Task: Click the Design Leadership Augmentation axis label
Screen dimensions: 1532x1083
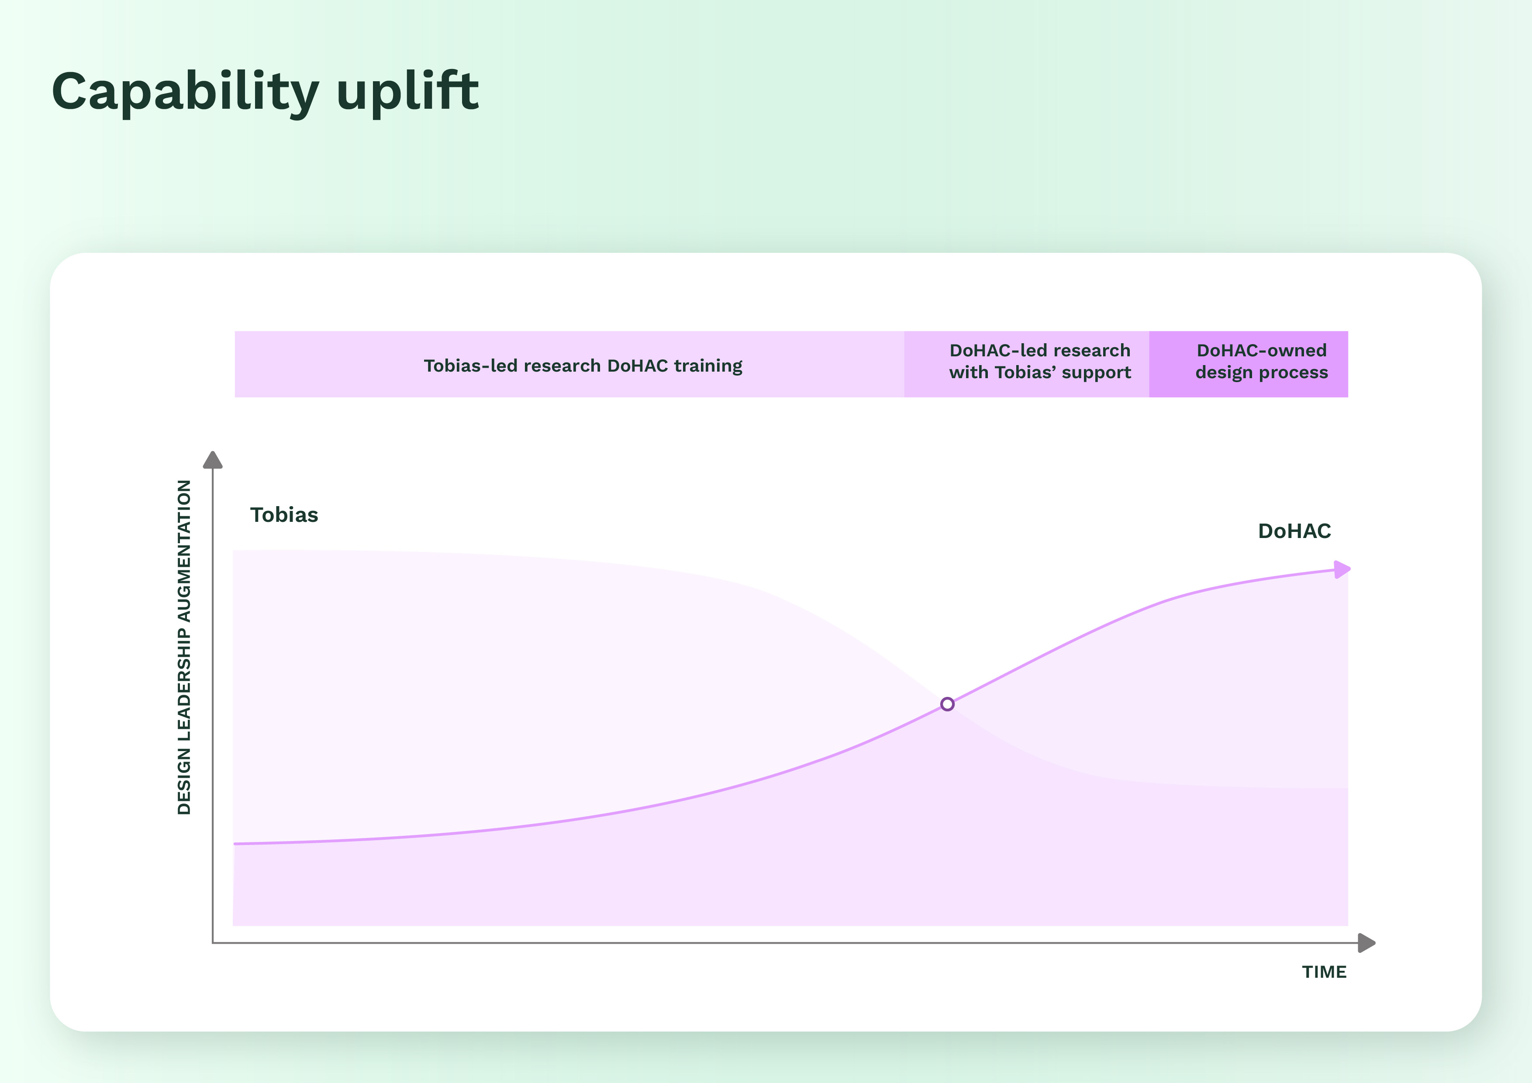Action: coord(184,647)
